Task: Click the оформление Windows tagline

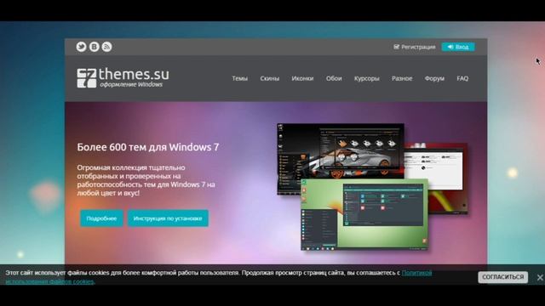Action: point(131,84)
